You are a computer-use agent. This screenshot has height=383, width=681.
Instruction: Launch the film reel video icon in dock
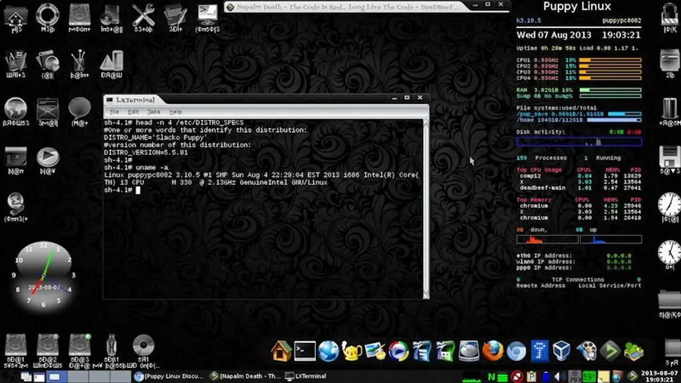[x=587, y=351]
